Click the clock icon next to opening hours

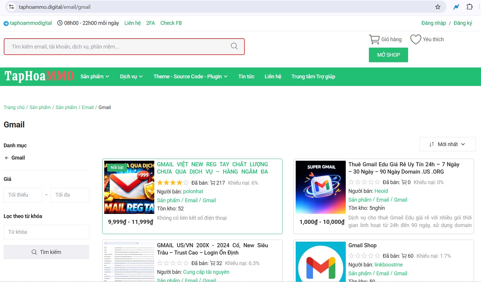pos(59,23)
